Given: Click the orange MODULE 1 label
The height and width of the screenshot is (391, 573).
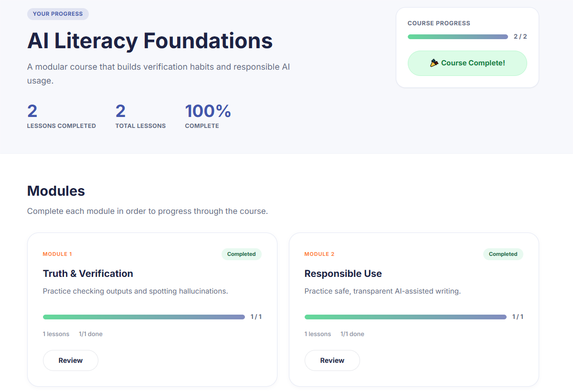Looking at the screenshot, I should click(x=57, y=254).
